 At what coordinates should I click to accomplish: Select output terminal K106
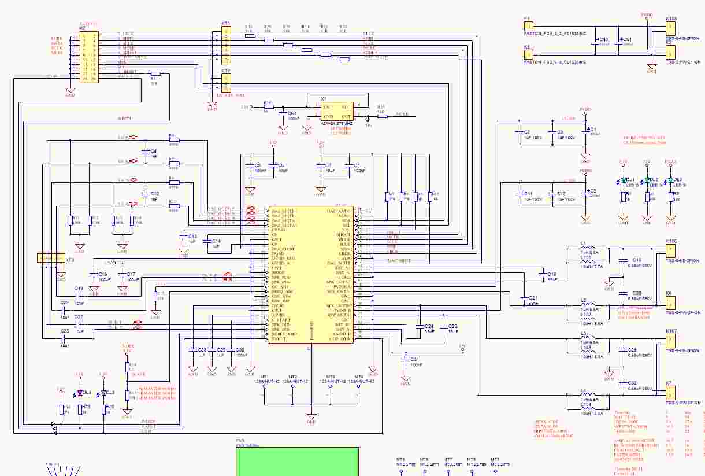point(670,250)
